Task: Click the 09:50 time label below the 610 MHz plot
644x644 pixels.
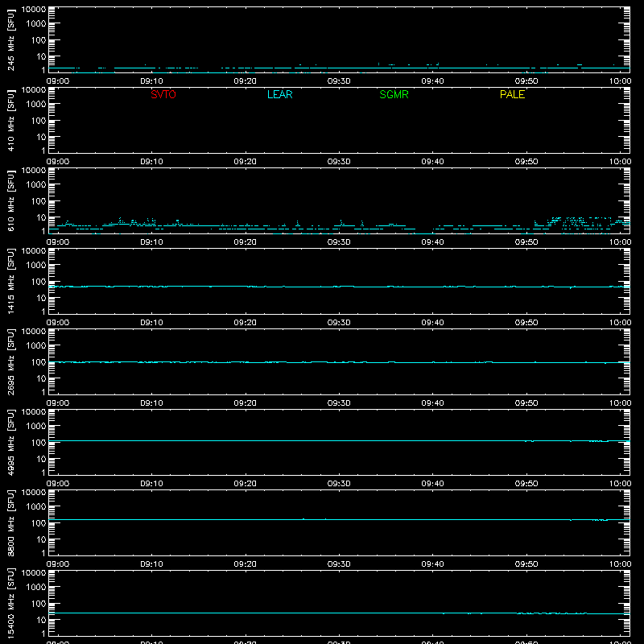Action: [x=526, y=242]
